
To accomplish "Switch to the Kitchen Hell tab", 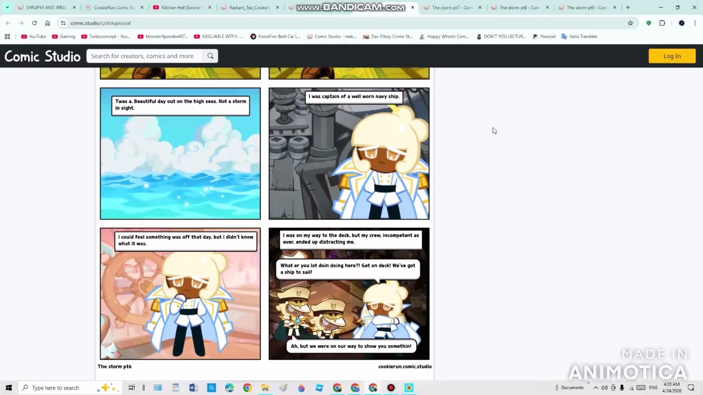I will (182, 8).
